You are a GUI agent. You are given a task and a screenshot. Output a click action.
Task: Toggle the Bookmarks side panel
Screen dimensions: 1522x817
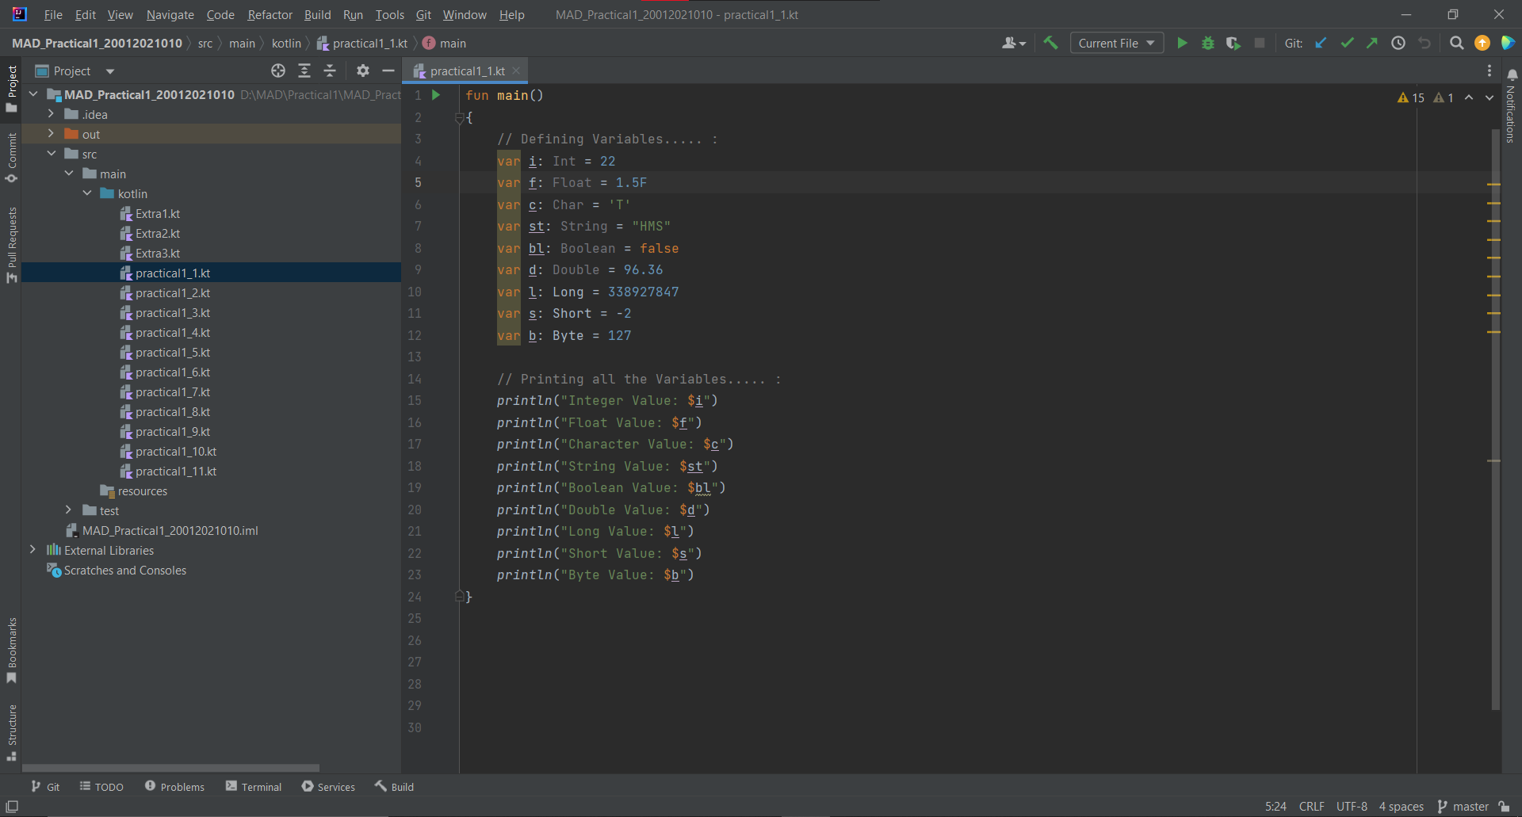coord(11,650)
